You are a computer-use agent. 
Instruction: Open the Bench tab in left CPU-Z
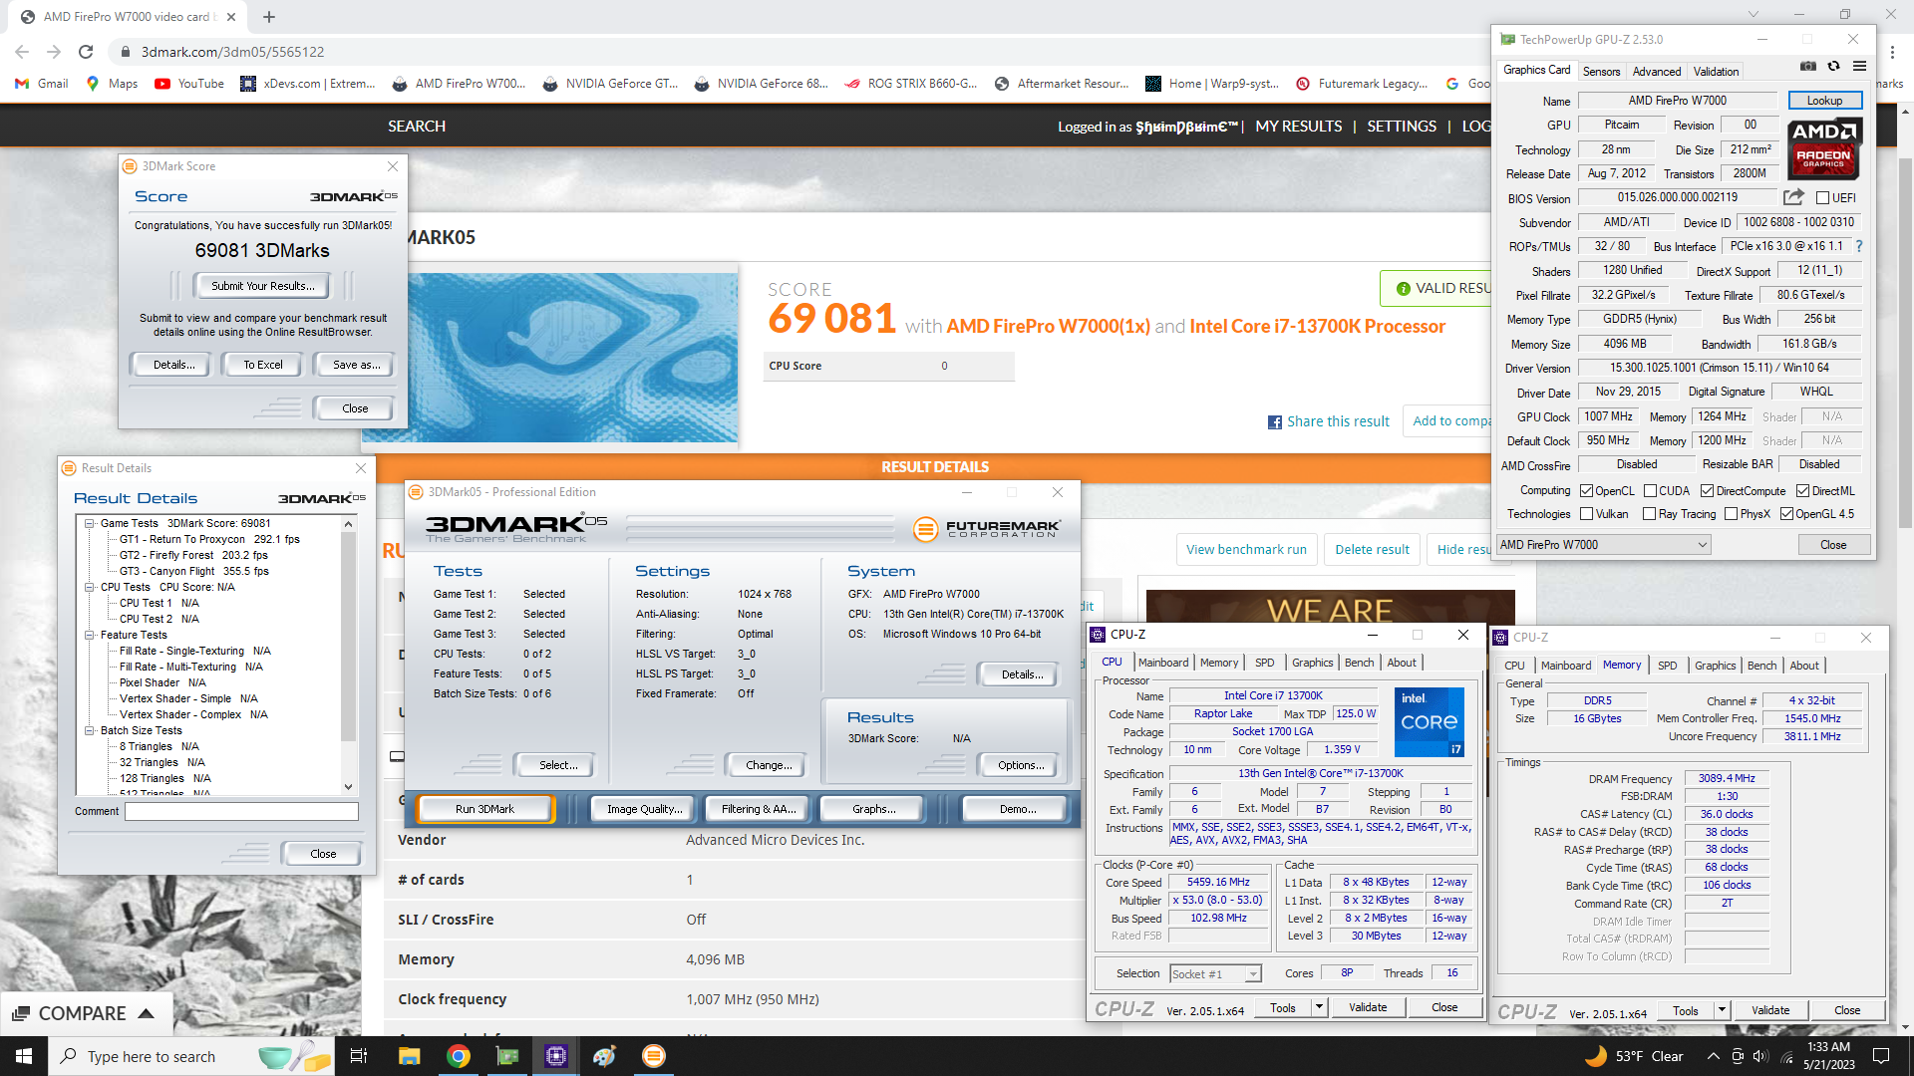[x=1359, y=663]
